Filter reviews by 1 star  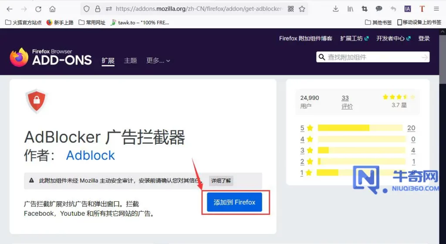(x=307, y=173)
